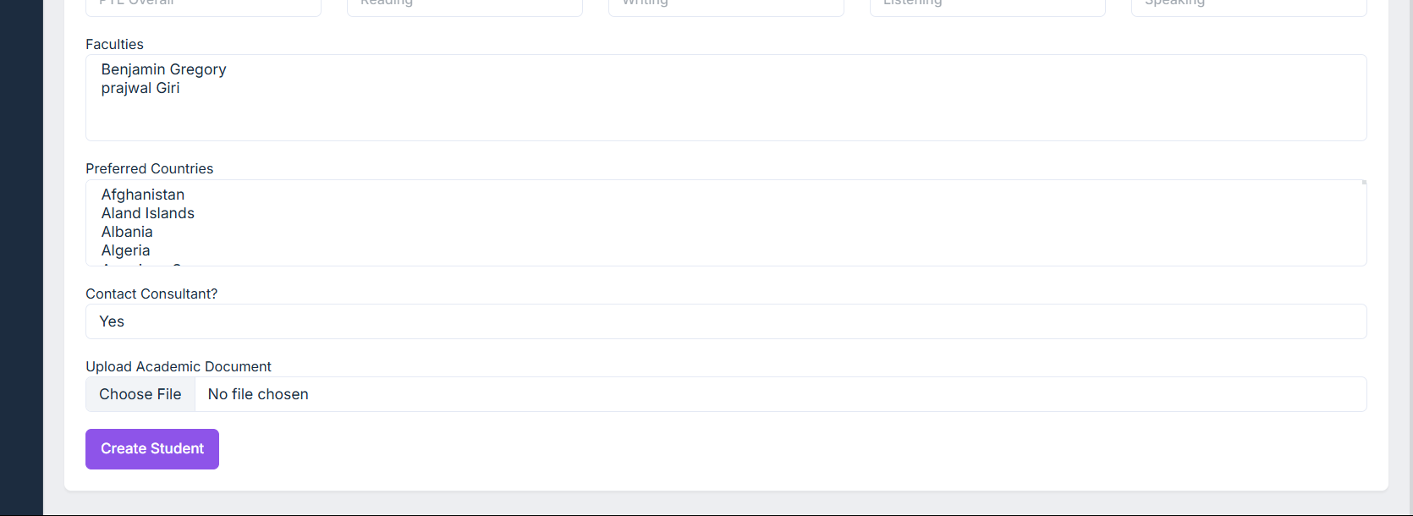Select Algeria in Preferred Countries list
Image resolution: width=1413 pixels, height=516 pixels.
click(x=126, y=250)
